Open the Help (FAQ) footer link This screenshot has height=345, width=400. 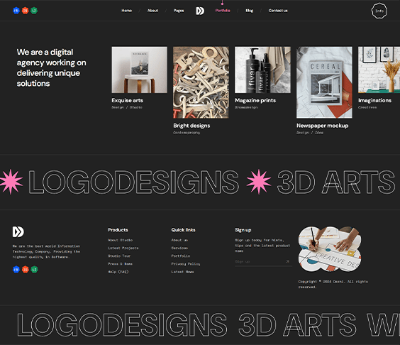coord(118,272)
